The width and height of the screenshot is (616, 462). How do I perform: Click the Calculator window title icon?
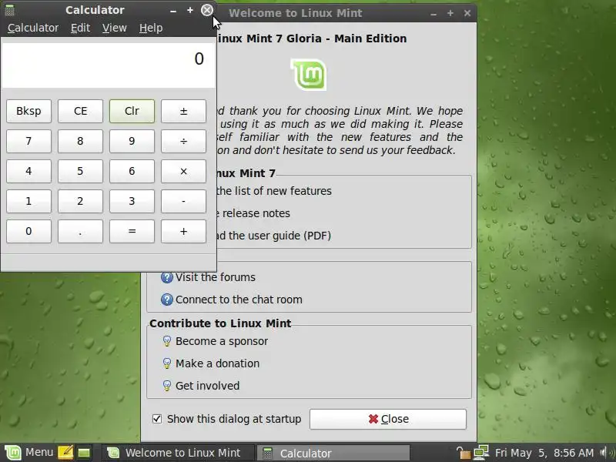coord(10,10)
